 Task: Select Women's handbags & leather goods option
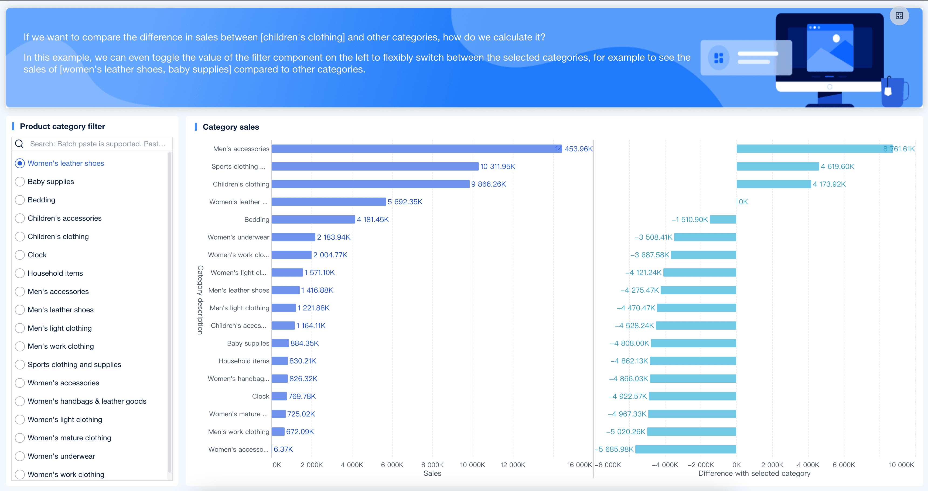coord(20,401)
